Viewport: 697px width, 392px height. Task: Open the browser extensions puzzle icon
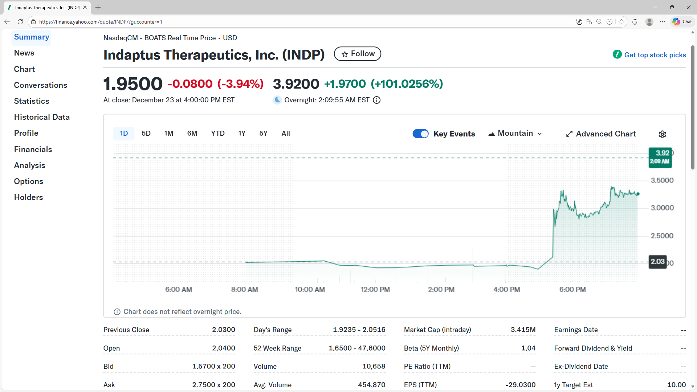635,22
